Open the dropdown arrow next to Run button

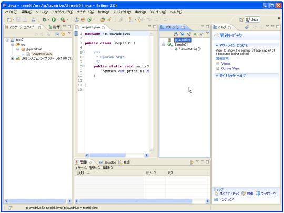click(58, 19)
